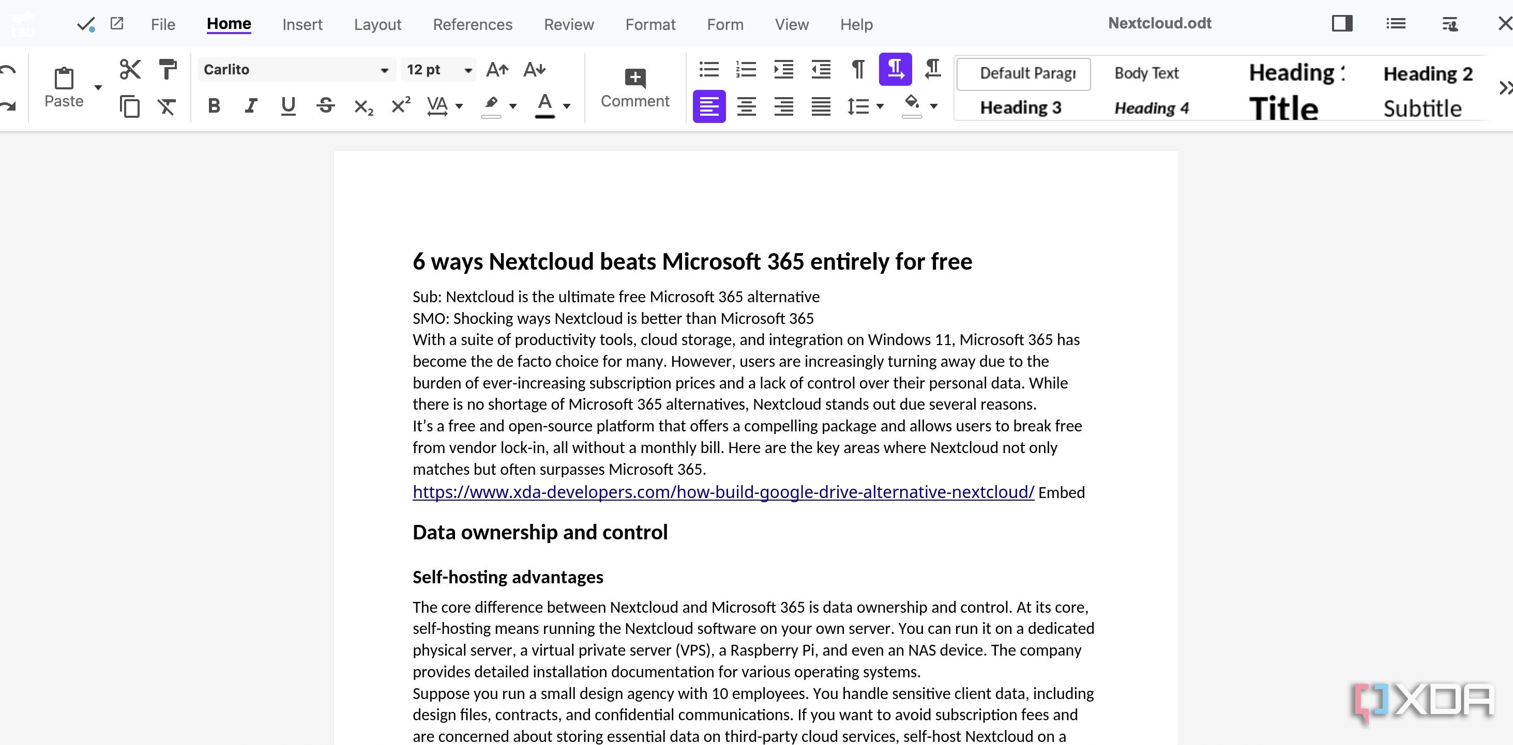This screenshot has height=745, width=1513.
Task: Apply subscript formatting
Action: (x=364, y=106)
